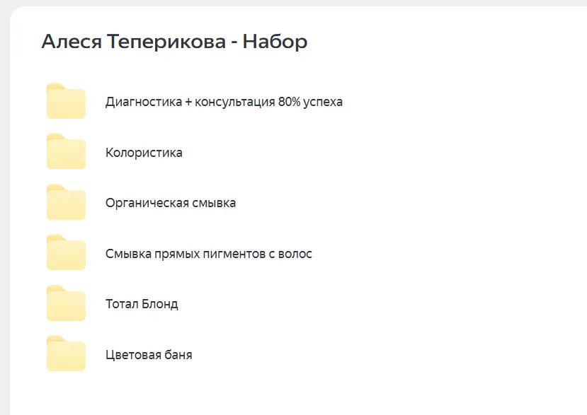This screenshot has height=415, width=587.
Task: Select the Смывка прямых пигментов folder icon
Action: (66, 253)
